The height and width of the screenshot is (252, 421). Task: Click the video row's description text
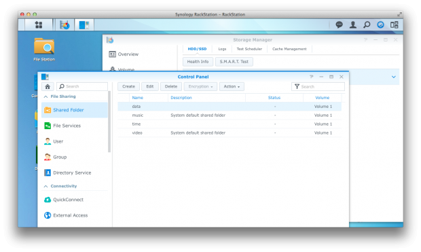pos(198,133)
